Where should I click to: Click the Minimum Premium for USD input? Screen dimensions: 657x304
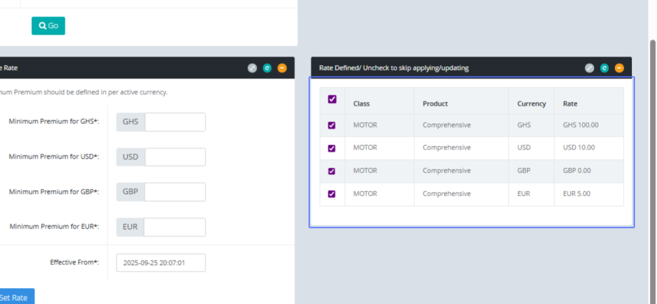point(175,157)
